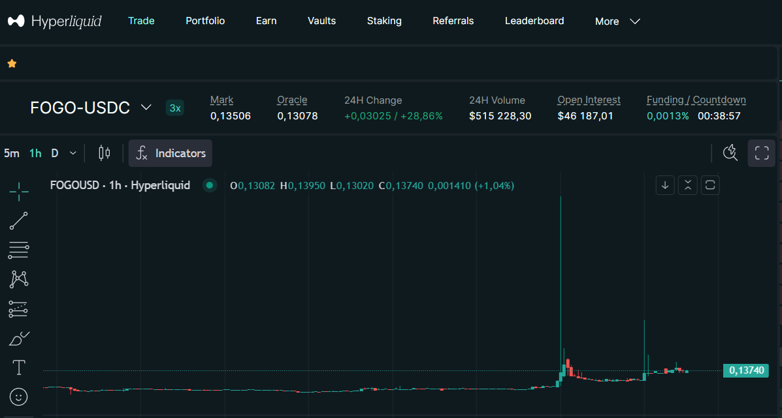The image size is (782, 418).
Task: Click the 0,13740 price label
Action: 746,371
